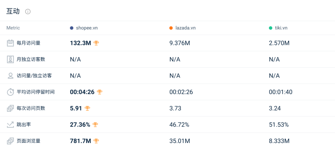Image resolution: width=335 pixels, height=148 pixels.
Task: Click trophy icon next to 00:04:26
Action: pyautogui.click(x=100, y=92)
